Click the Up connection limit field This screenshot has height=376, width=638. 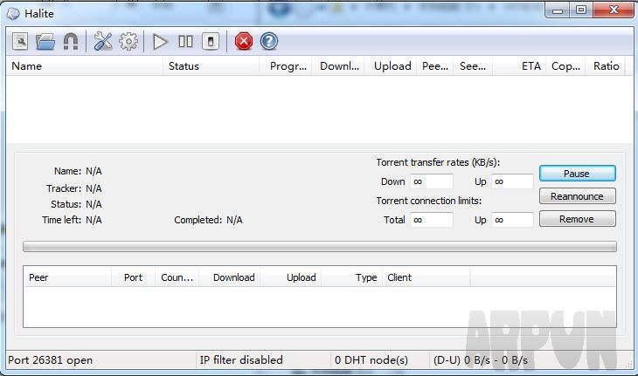coord(512,220)
